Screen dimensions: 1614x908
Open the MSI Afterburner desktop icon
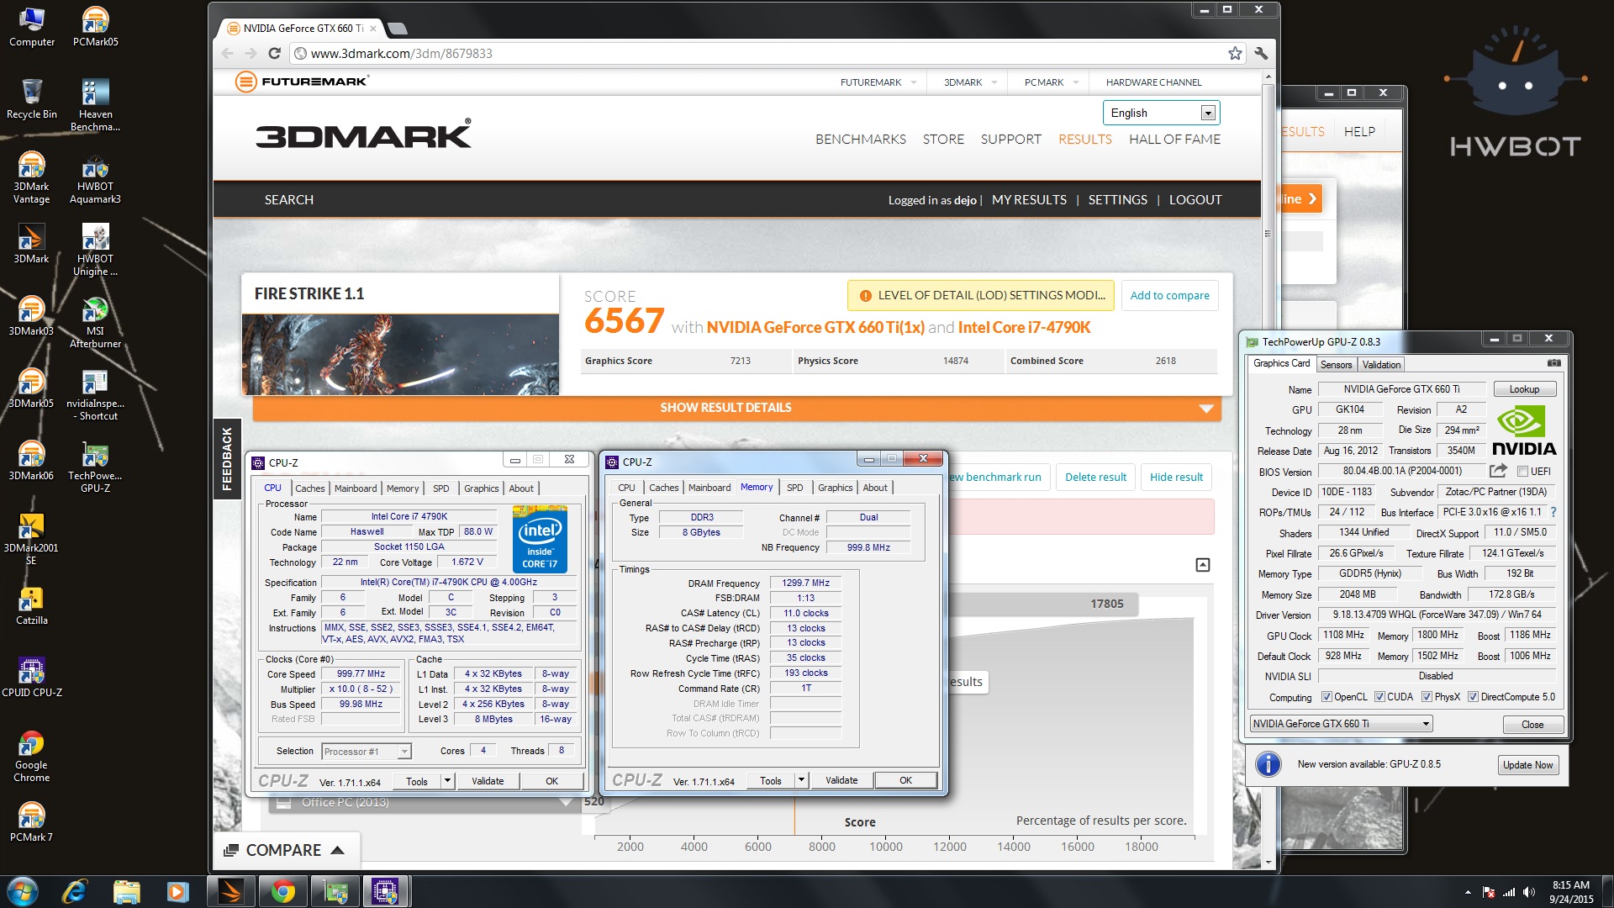pyautogui.click(x=95, y=322)
